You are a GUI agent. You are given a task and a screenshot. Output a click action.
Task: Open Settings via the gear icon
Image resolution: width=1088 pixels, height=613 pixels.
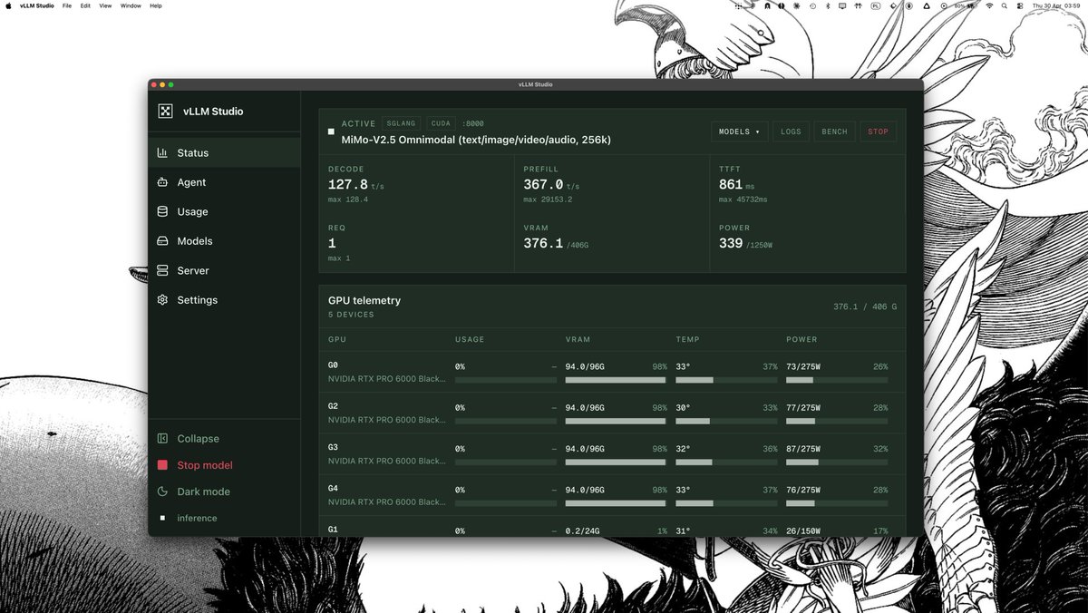162,300
